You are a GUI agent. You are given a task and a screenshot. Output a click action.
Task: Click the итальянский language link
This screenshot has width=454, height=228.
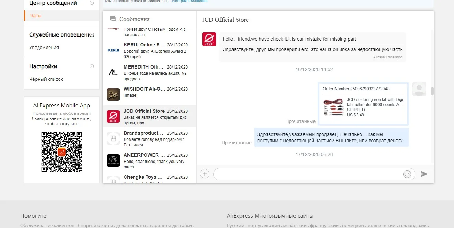pyautogui.click(x=382, y=226)
